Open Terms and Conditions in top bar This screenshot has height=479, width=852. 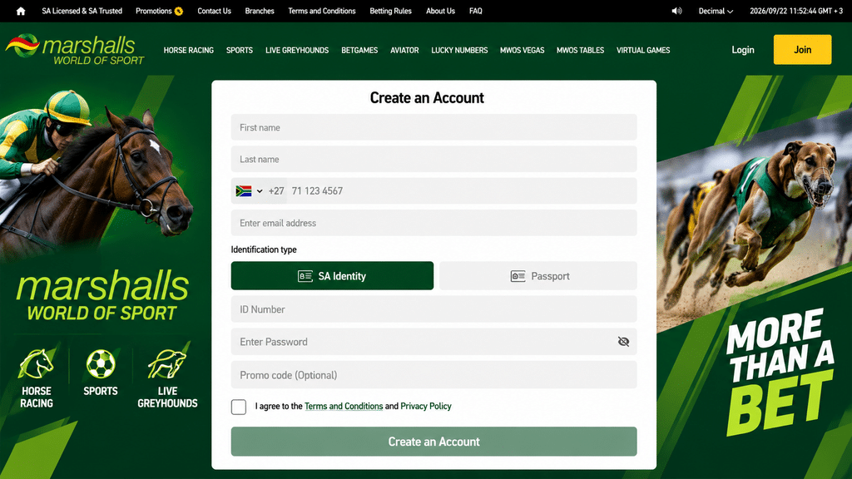322,11
